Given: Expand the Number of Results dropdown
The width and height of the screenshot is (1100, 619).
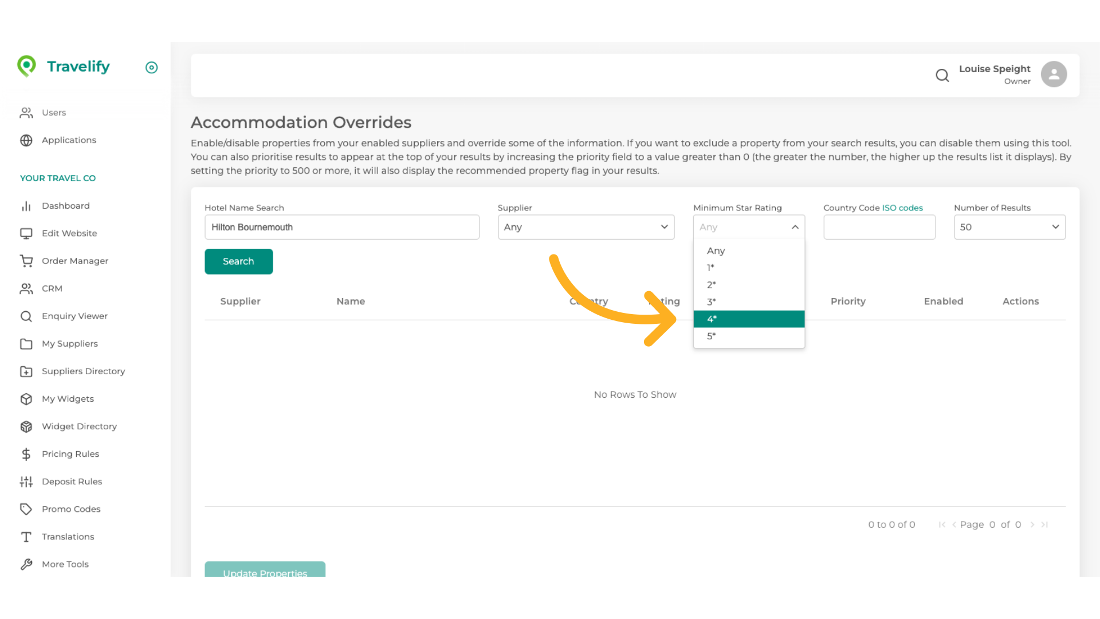Looking at the screenshot, I should (1009, 227).
